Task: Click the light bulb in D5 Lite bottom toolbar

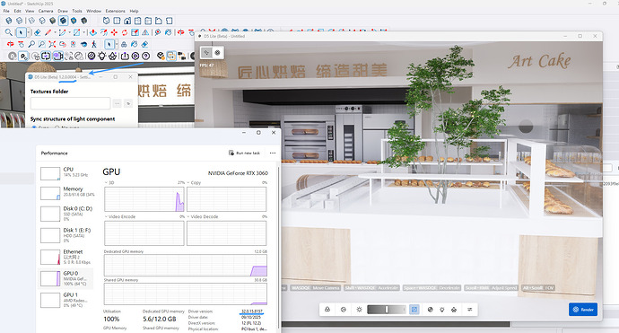Action: pos(442,310)
